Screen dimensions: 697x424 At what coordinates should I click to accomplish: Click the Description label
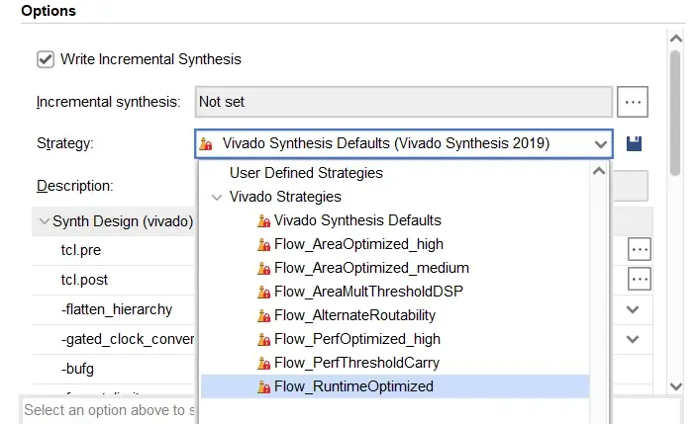pyautogui.click(x=74, y=186)
